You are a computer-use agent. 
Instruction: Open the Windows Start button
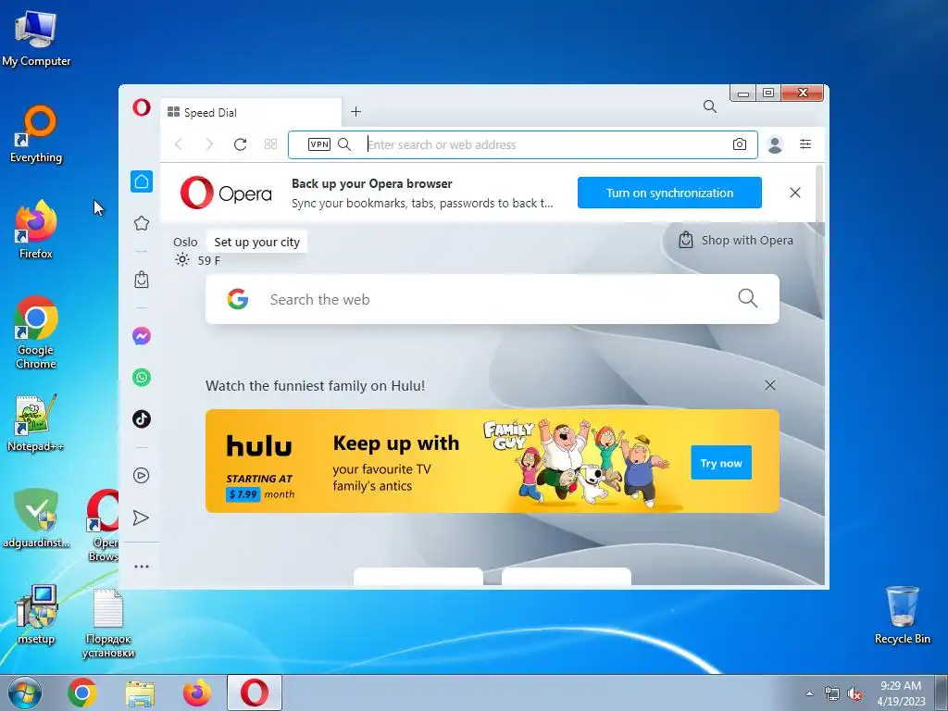[x=24, y=692]
